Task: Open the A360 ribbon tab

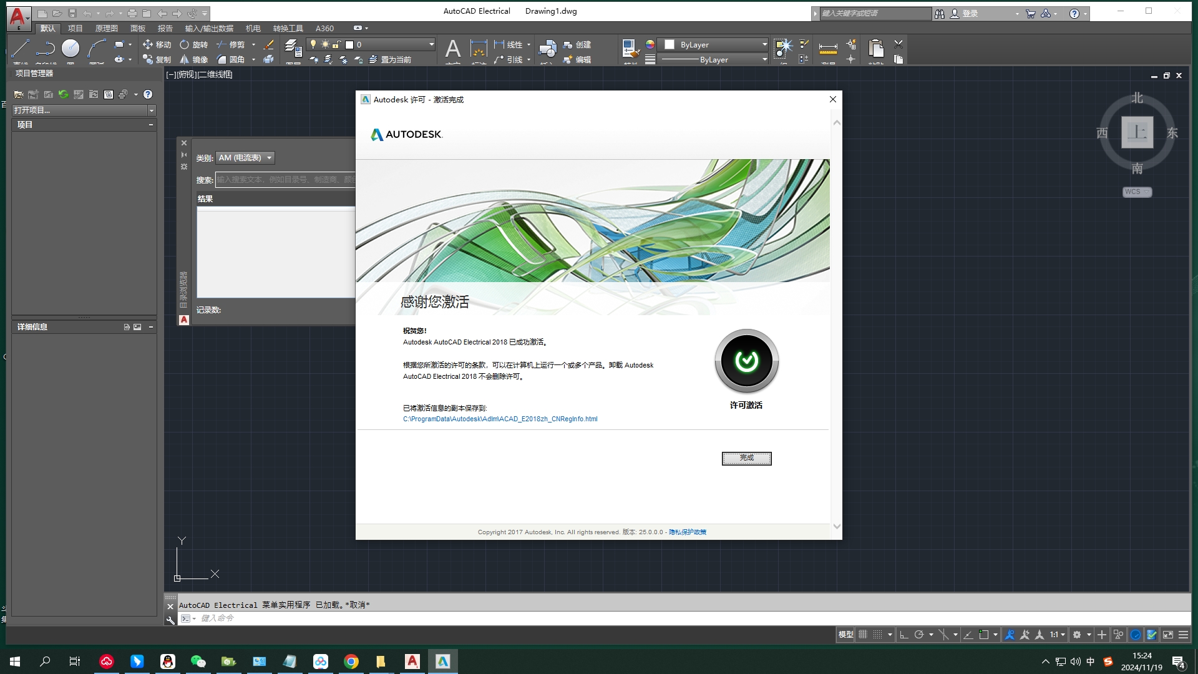Action: pyautogui.click(x=324, y=28)
